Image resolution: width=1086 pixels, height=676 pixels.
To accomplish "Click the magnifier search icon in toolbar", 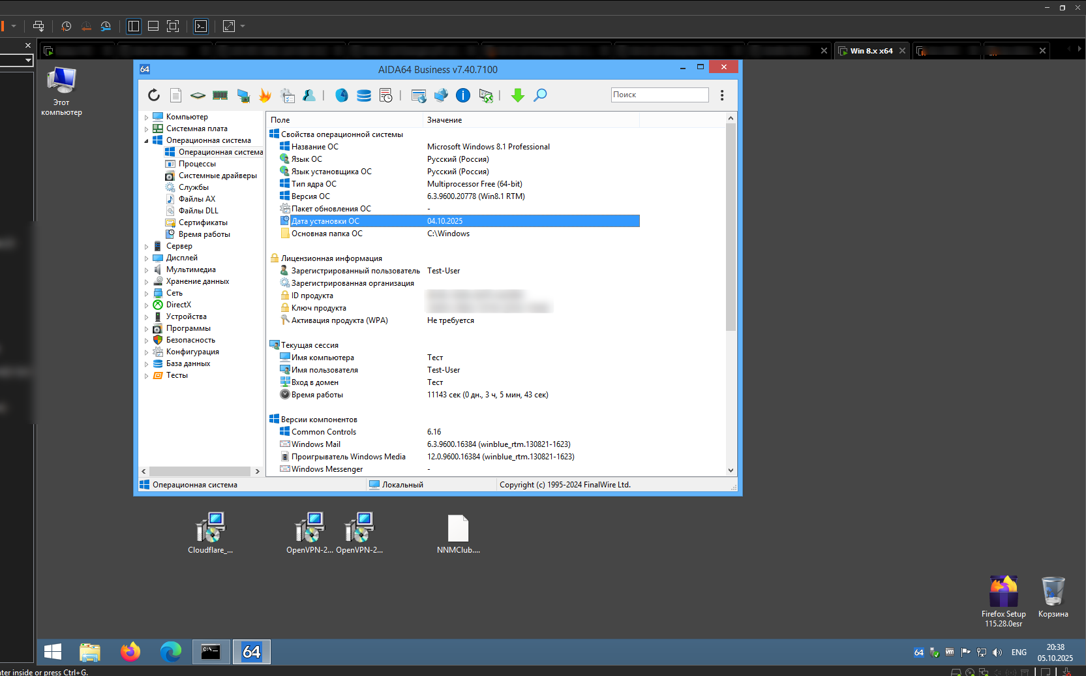I will click(x=540, y=95).
